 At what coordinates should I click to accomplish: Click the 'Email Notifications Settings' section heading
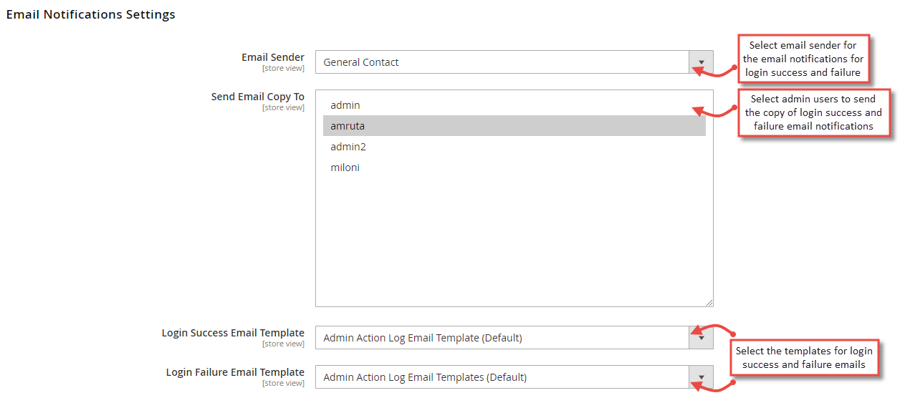click(90, 14)
